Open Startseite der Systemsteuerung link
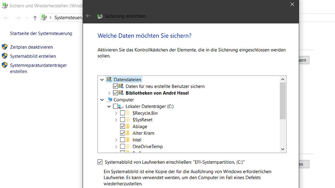This screenshot has height=188, width=335. 41,33
